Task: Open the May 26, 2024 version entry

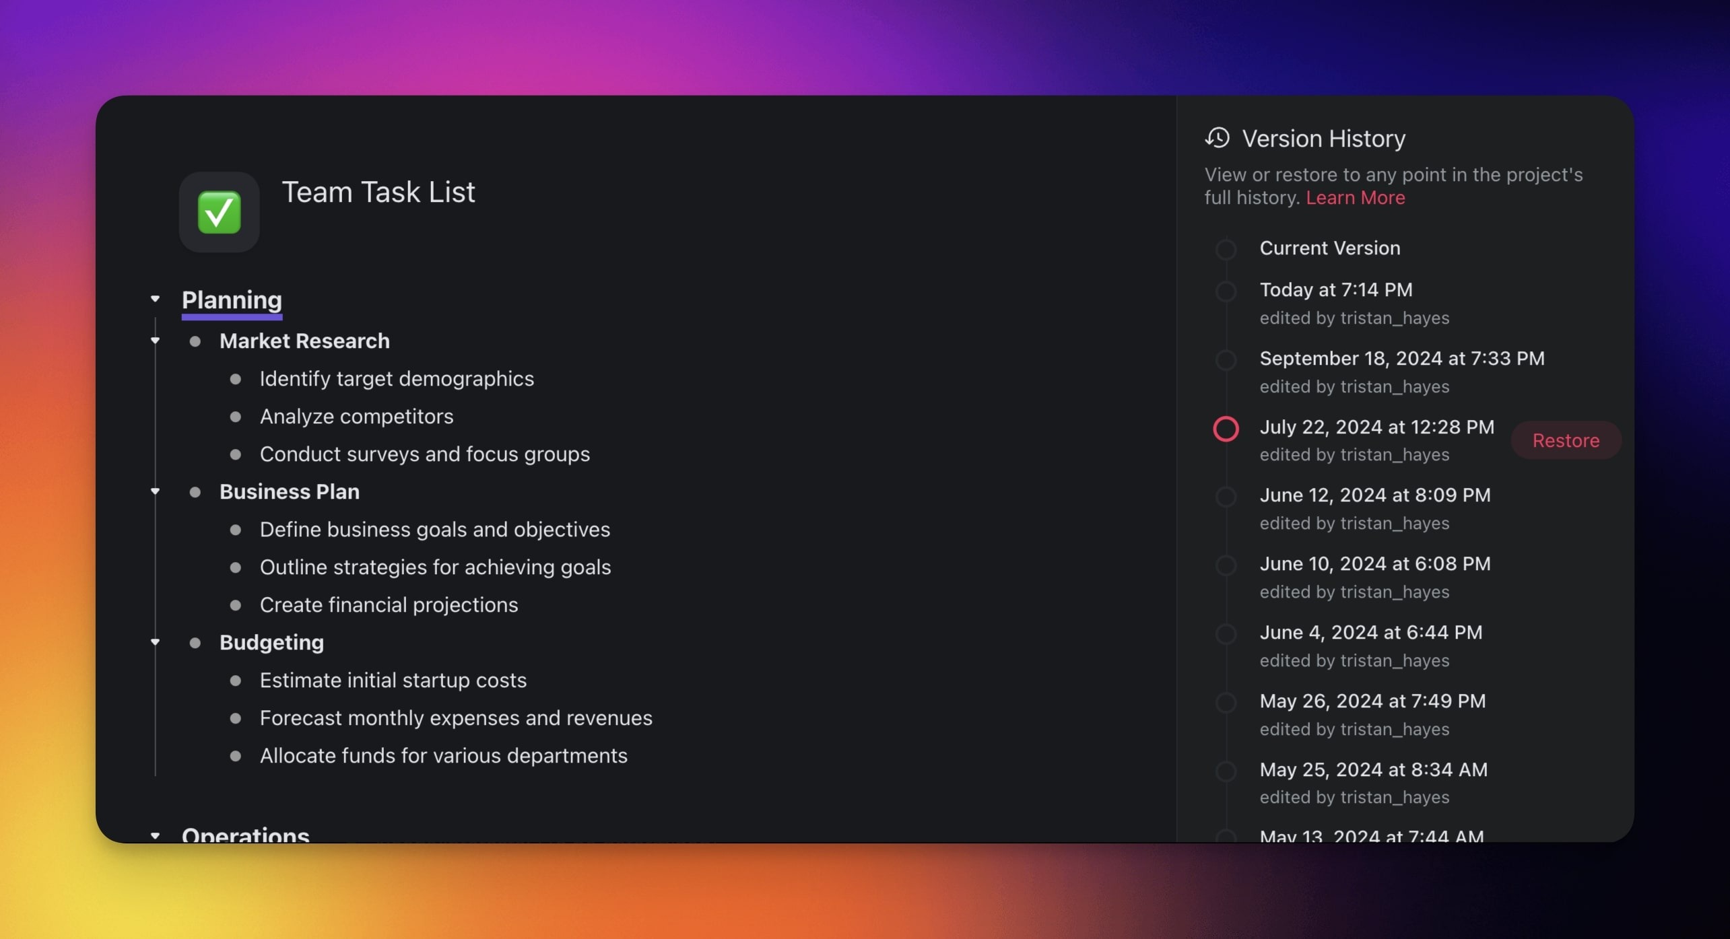Action: pos(1372,701)
